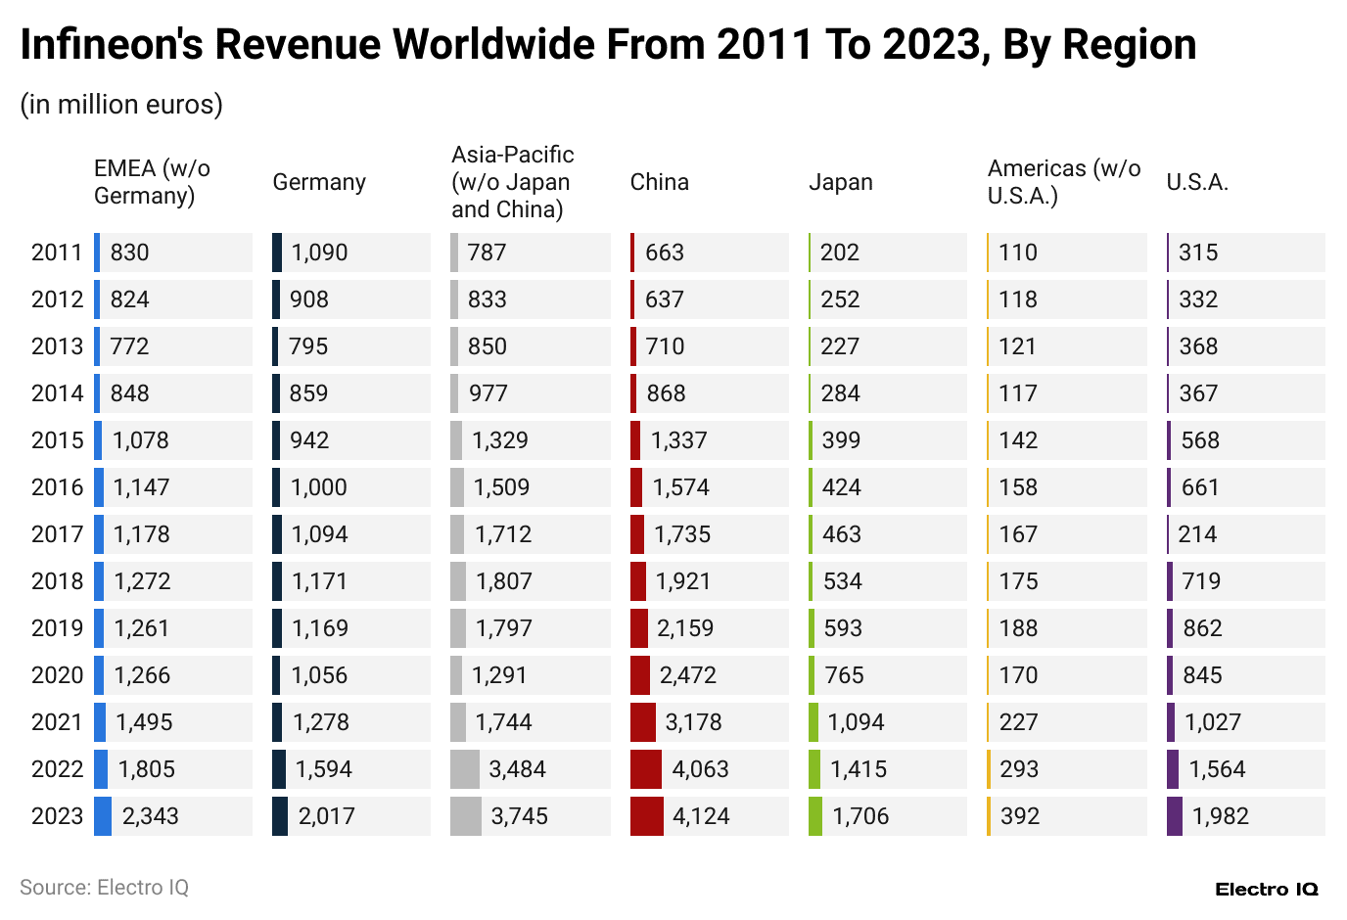Select the Asia-Pacific column header

click(510, 182)
